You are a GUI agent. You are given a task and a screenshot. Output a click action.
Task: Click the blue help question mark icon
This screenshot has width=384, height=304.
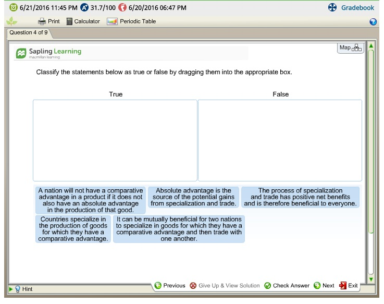click(x=373, y=22)
